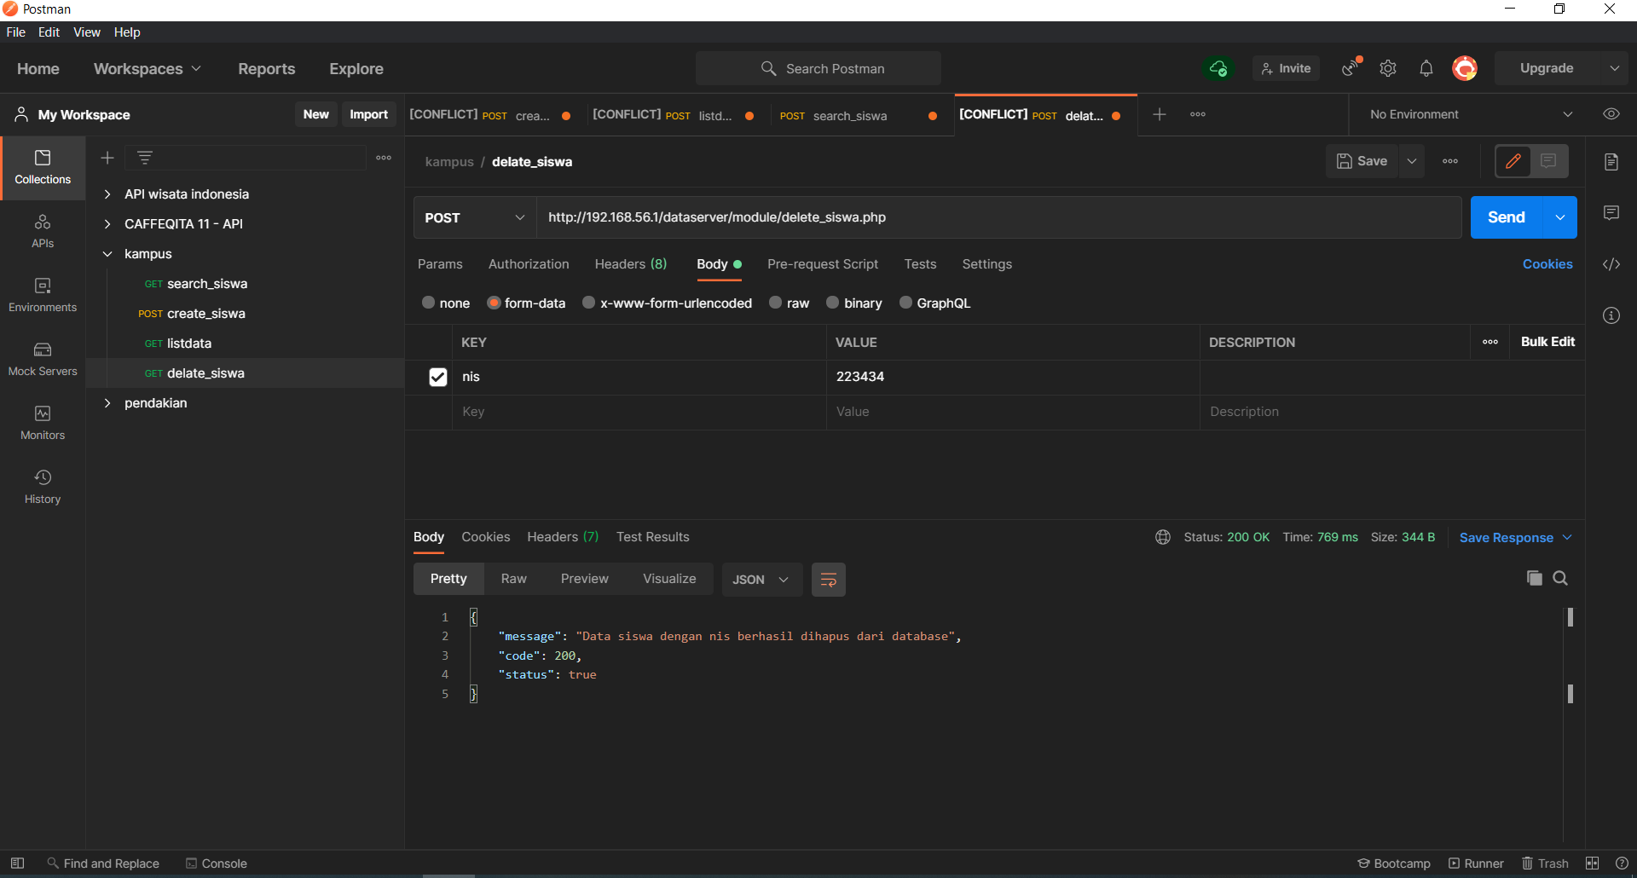Open the documentation panel icon
1637x878 pixels.
1611,162
